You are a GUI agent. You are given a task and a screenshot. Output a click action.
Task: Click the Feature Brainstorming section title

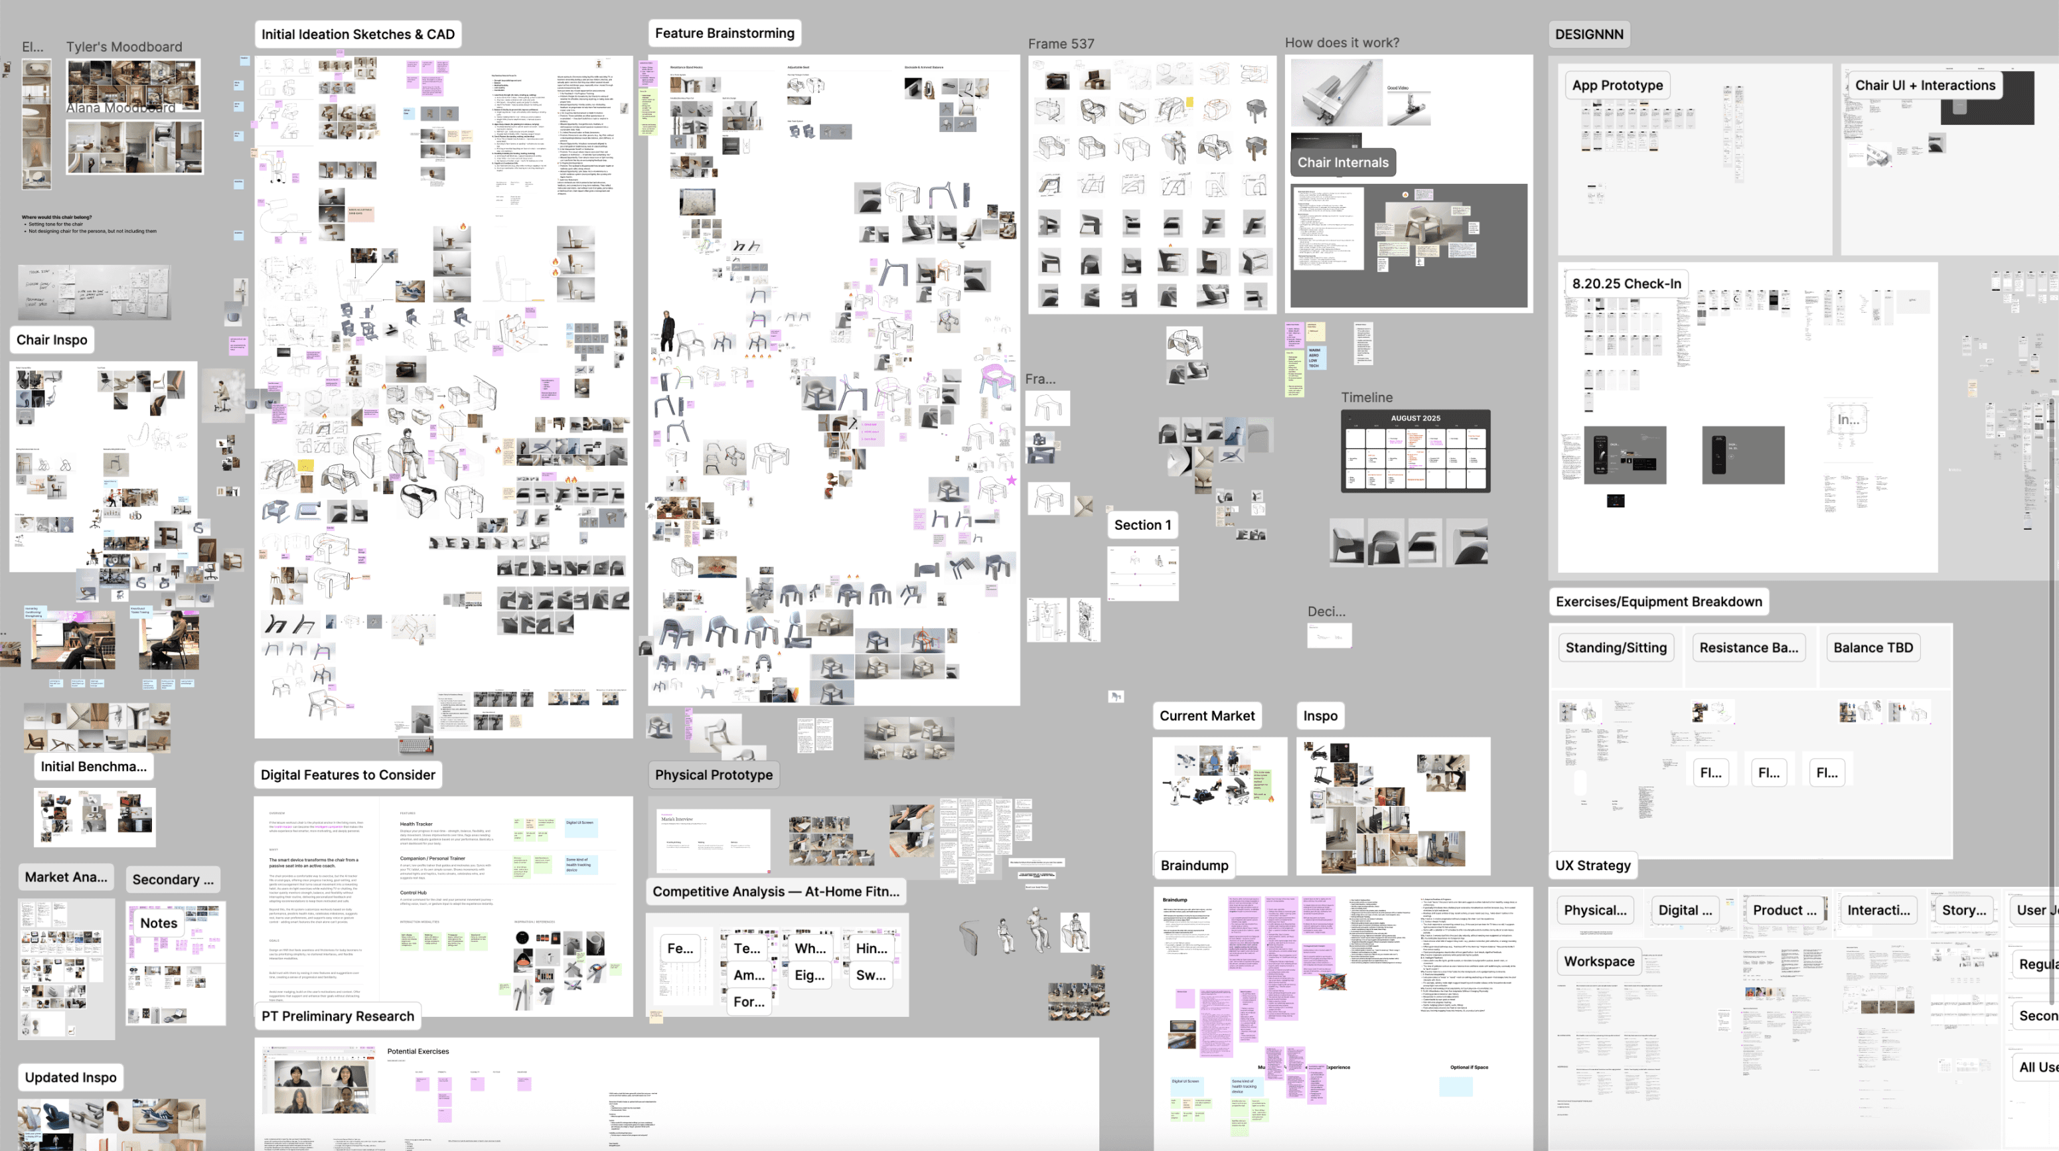[724, 33]
